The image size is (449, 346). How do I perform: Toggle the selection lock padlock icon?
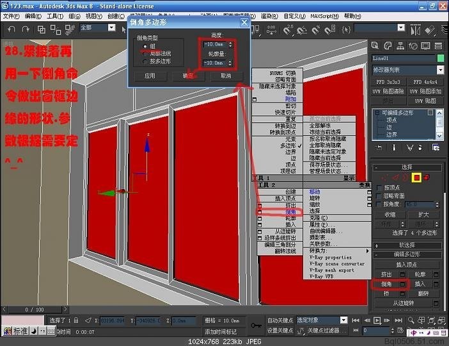[x=76, y=320]
